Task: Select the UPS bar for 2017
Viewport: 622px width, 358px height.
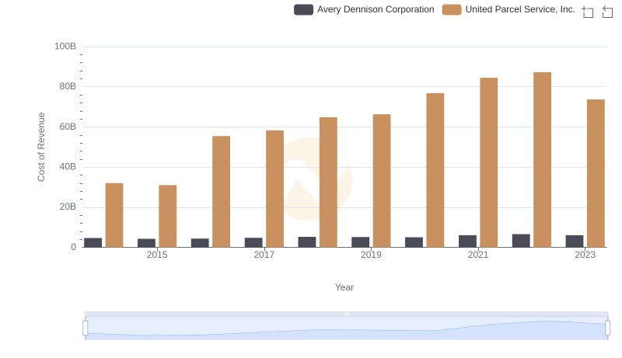Action: pos(275,189)
